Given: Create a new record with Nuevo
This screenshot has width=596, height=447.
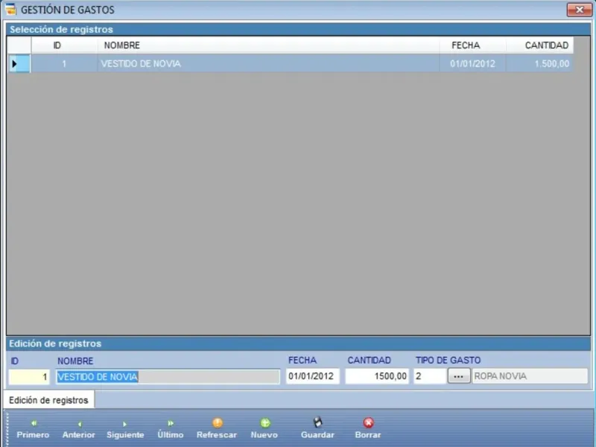Looking at the screenshot, I should [264, 429].
